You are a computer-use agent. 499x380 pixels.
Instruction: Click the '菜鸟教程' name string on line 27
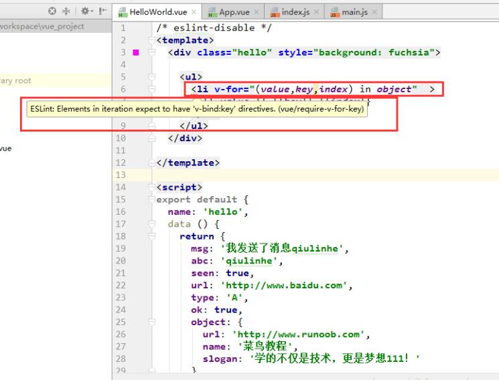pyautogui.click(x=265, y=347)
